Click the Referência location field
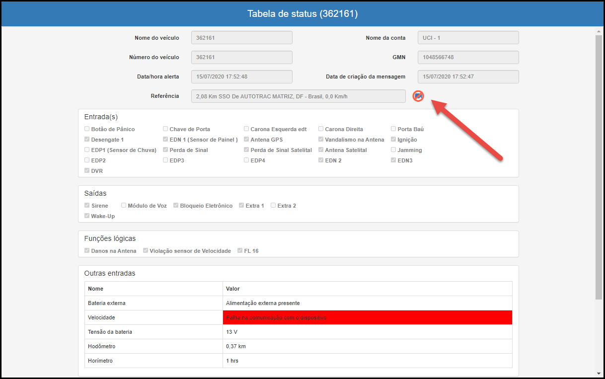This screenshot has height=379, width=605. point(299,96)
